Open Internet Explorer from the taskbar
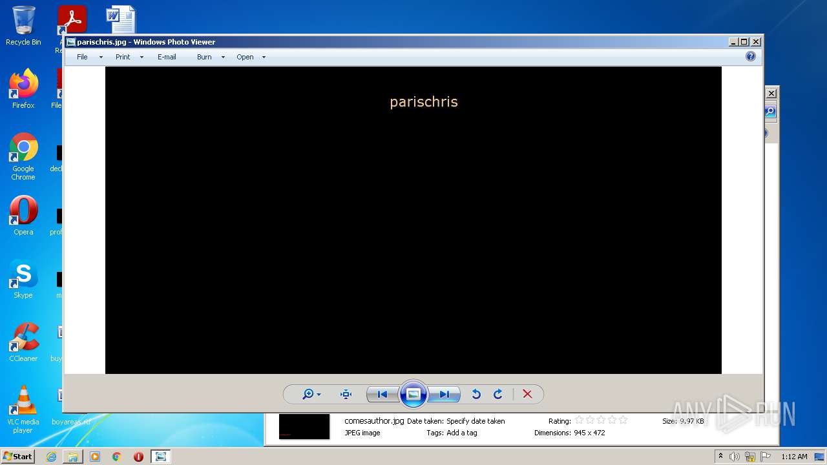 pyautogui.click(x=51, y=457)
